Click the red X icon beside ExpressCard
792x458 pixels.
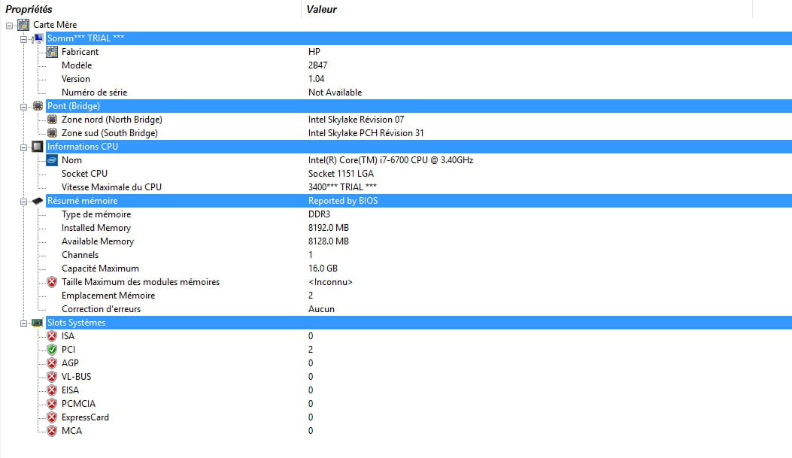click(51, 417)
